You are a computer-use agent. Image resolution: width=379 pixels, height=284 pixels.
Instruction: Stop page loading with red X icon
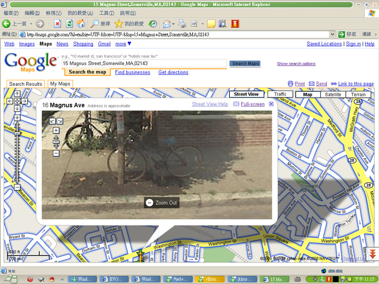point(57,24)
